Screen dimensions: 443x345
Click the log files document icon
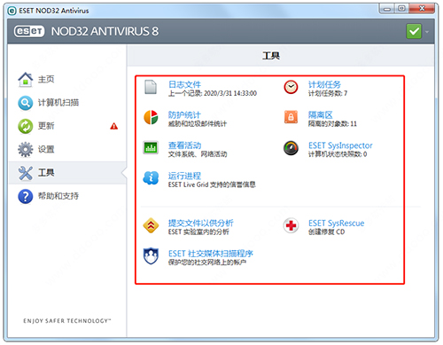coord(151,87)
